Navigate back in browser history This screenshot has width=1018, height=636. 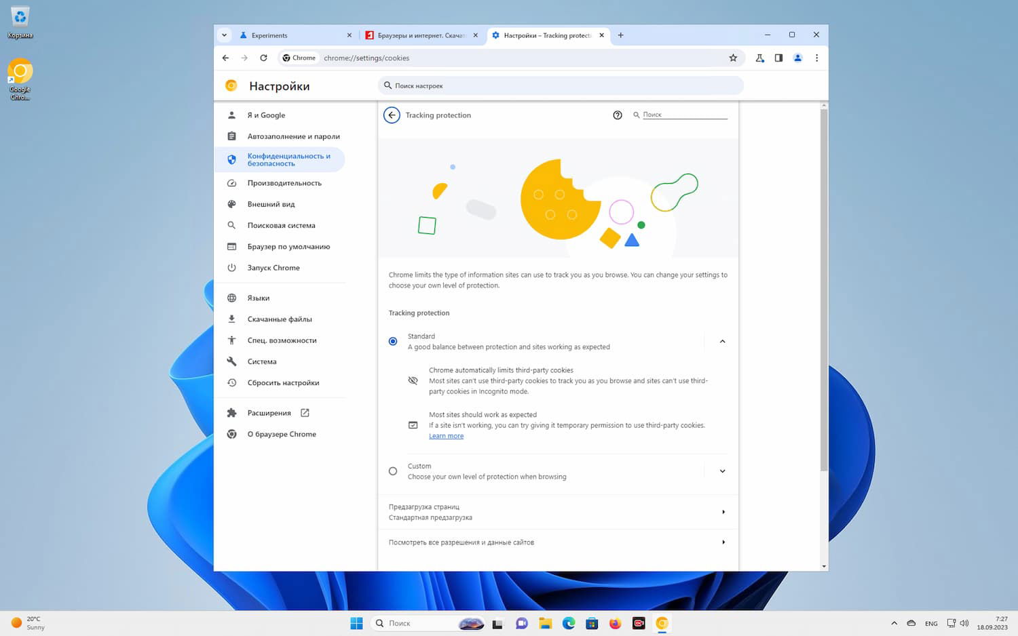click(225, 58)
